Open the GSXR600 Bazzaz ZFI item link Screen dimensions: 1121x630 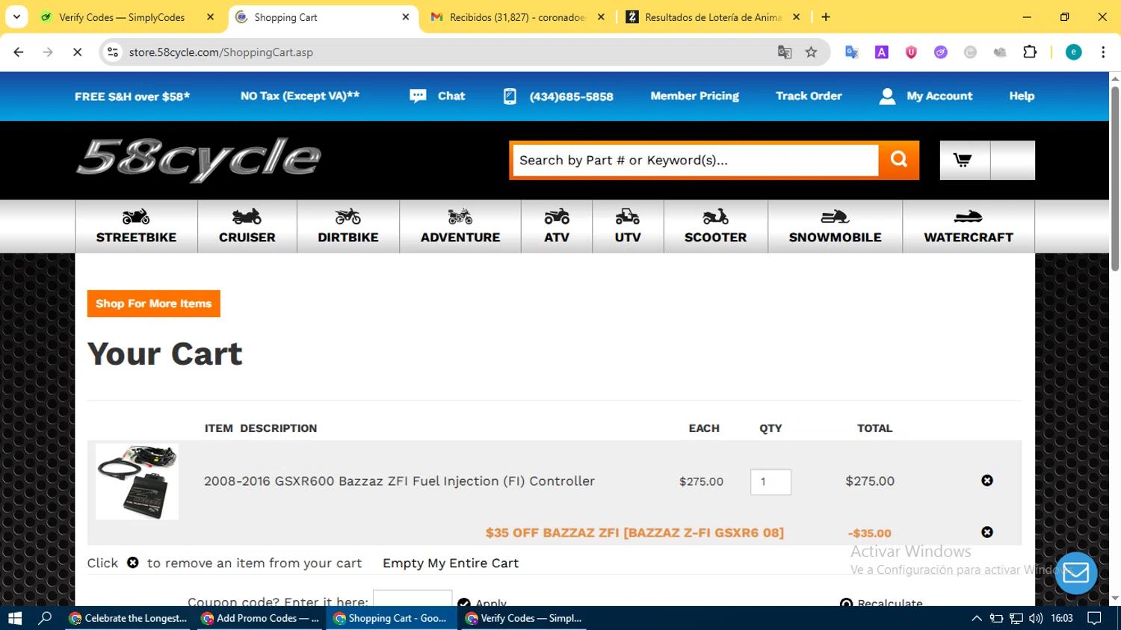click(x=399, y=481)
